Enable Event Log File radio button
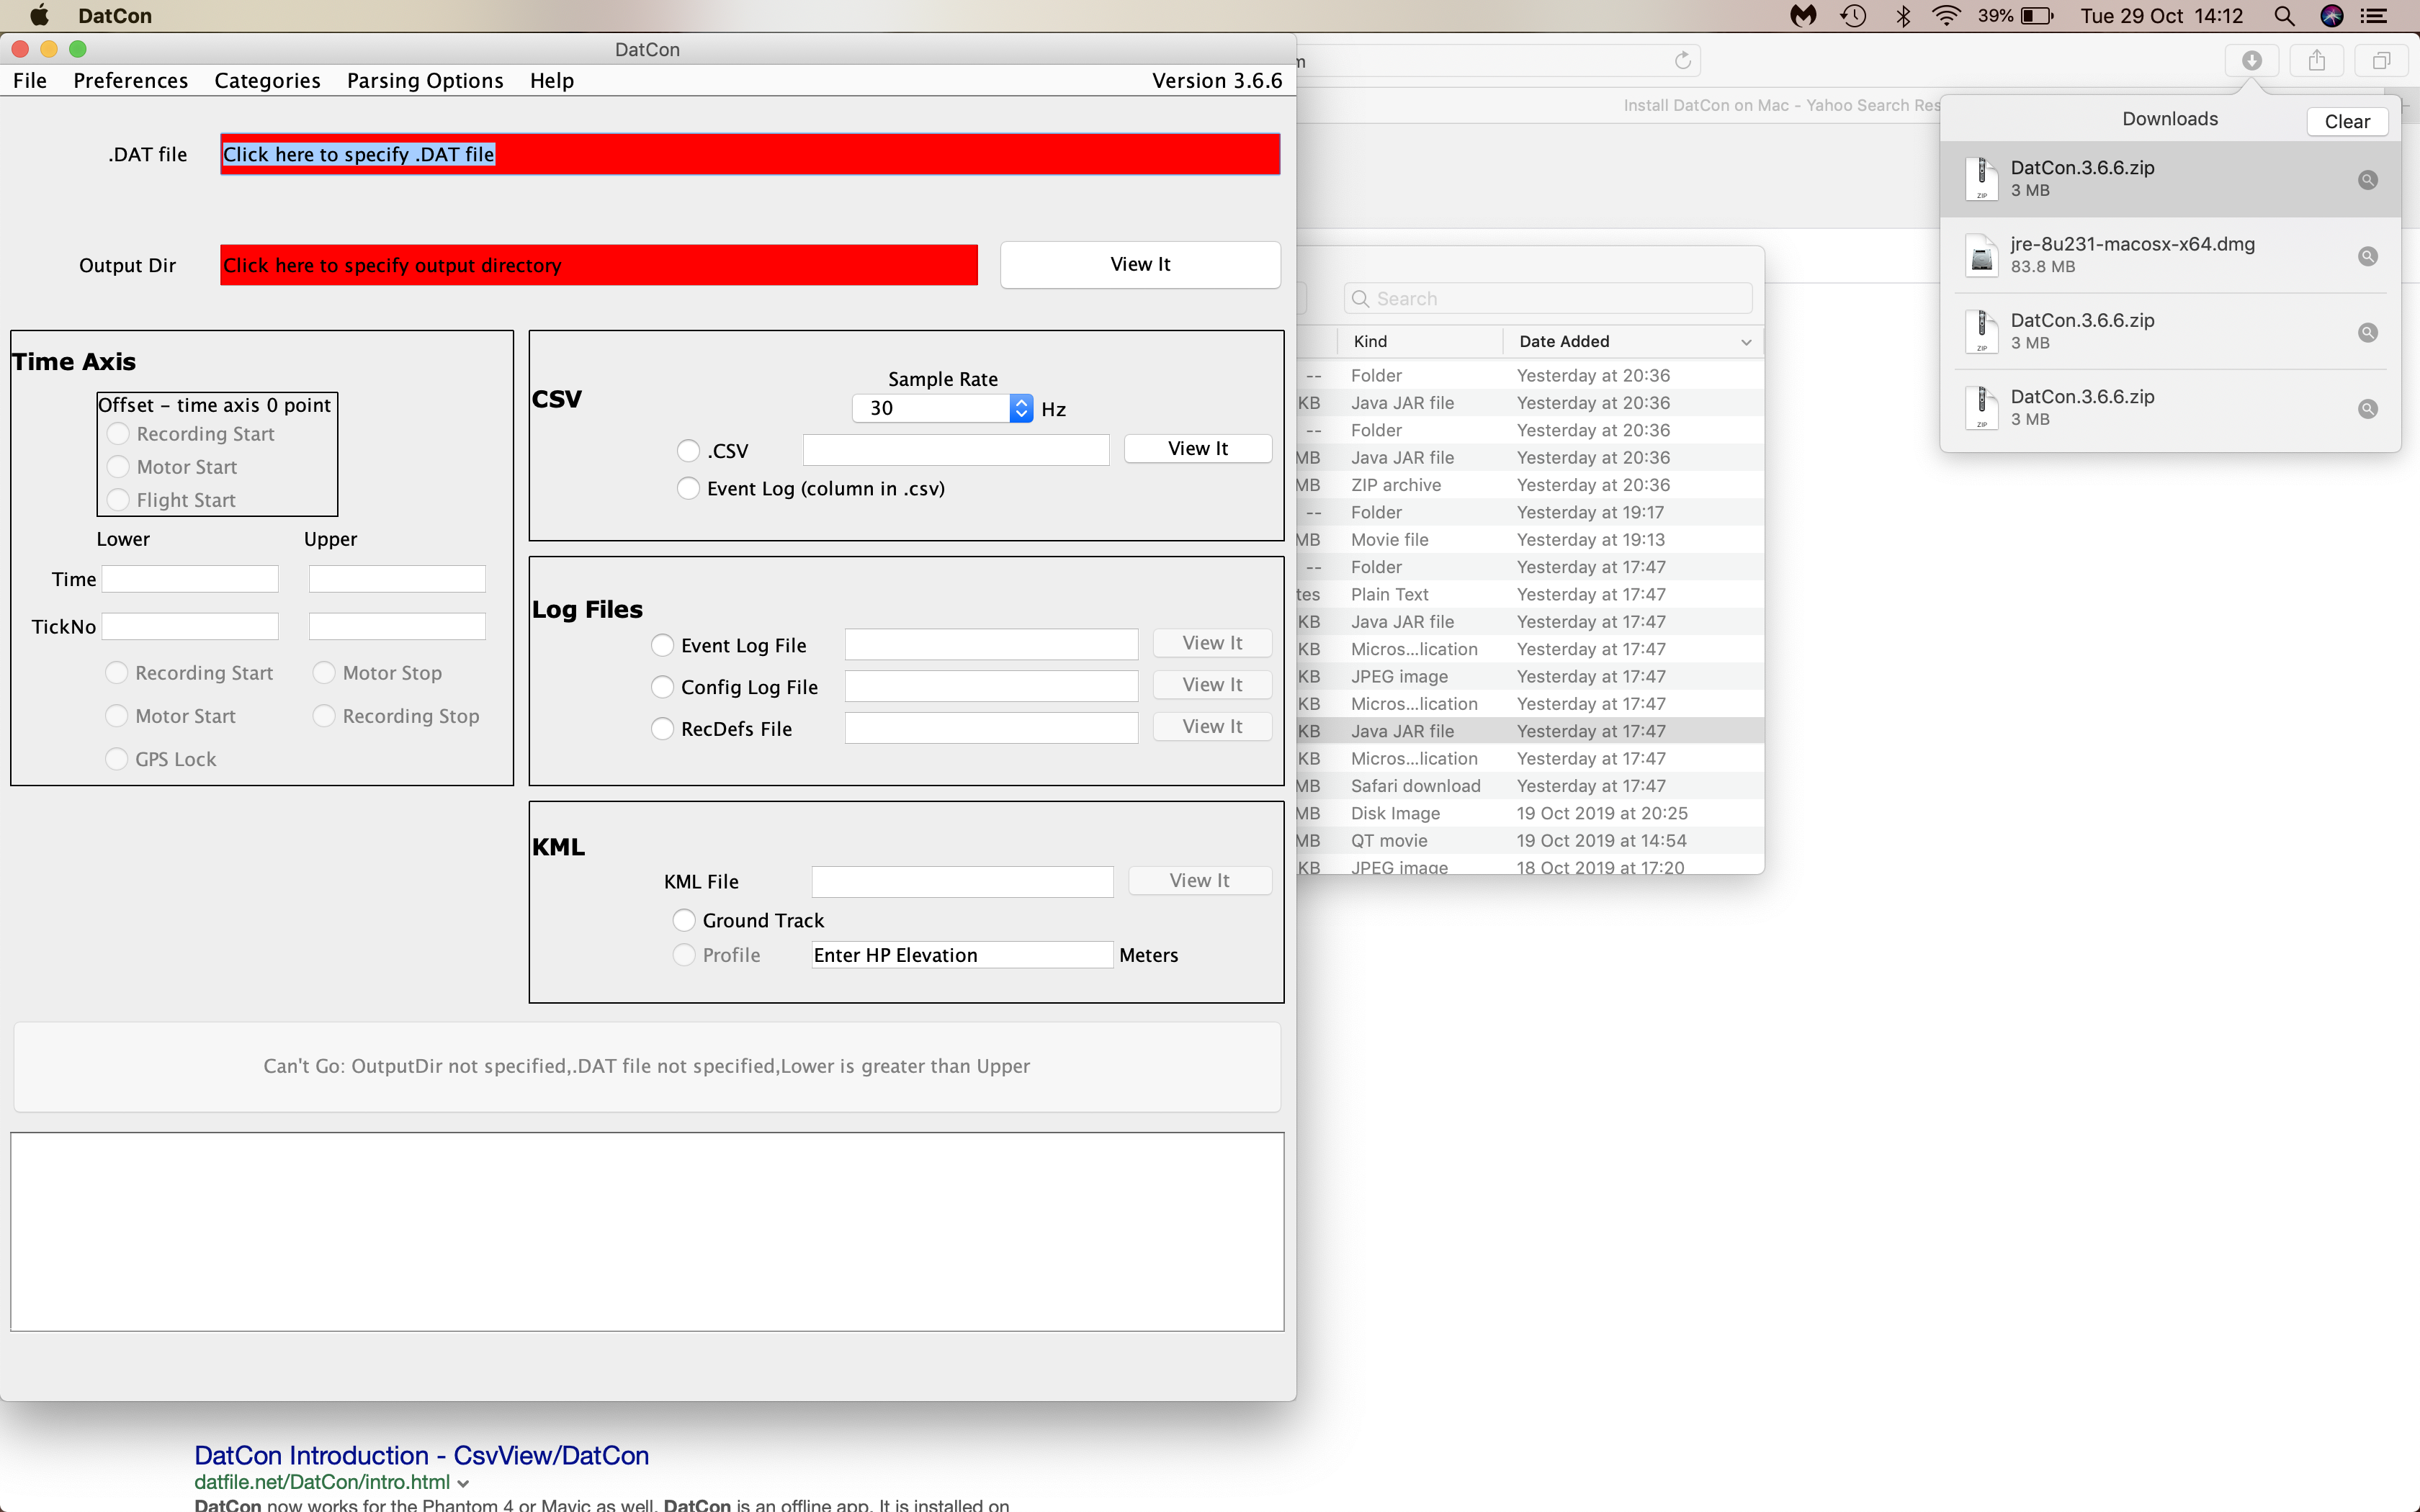 [662, 645]
